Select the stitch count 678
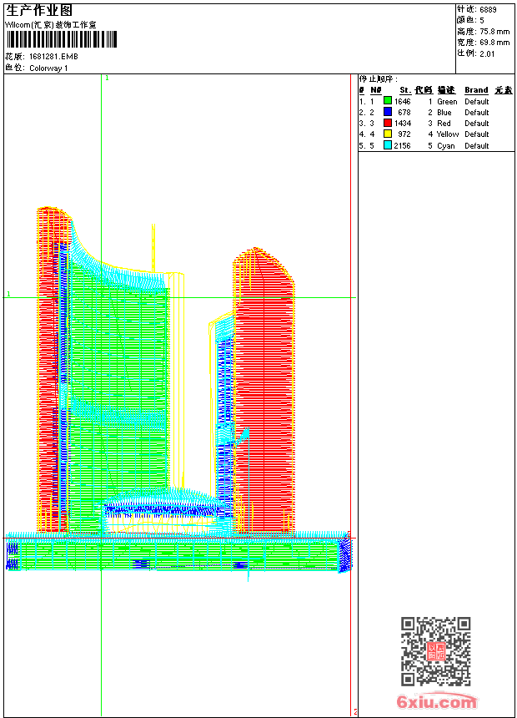Viewport: 517px width, 718px height. pyautogui.click(x=404, y=112)
